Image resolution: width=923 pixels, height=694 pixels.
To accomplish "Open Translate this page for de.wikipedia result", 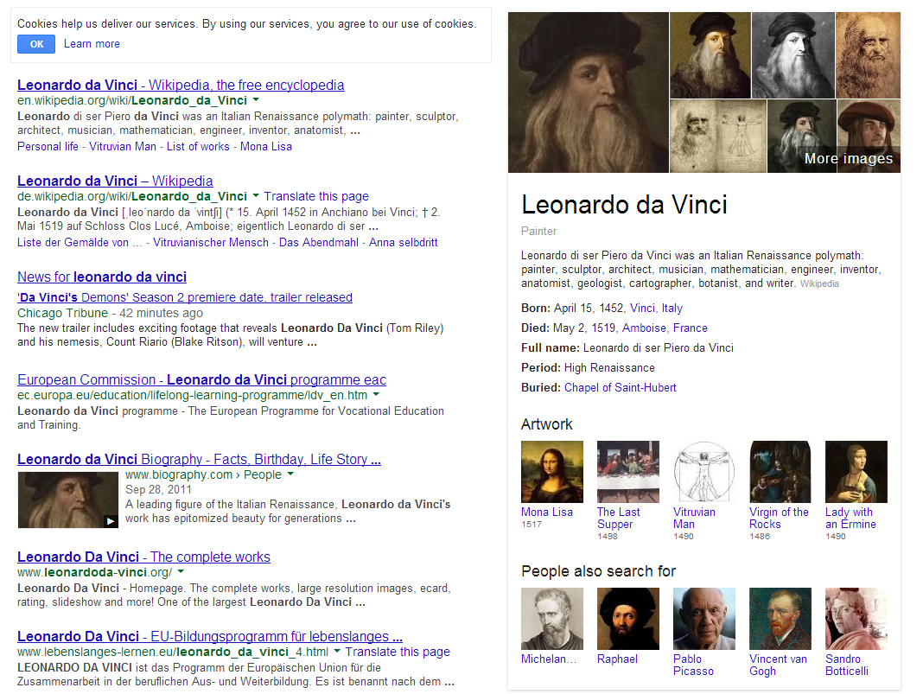I will coord(316,196).
